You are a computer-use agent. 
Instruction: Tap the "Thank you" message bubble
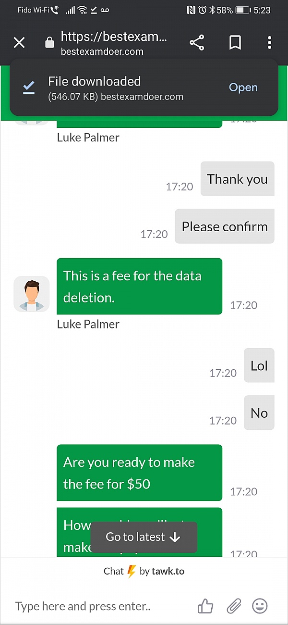237,179
